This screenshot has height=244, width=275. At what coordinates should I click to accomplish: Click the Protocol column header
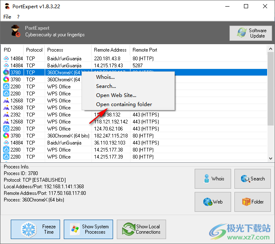point(34,50)
